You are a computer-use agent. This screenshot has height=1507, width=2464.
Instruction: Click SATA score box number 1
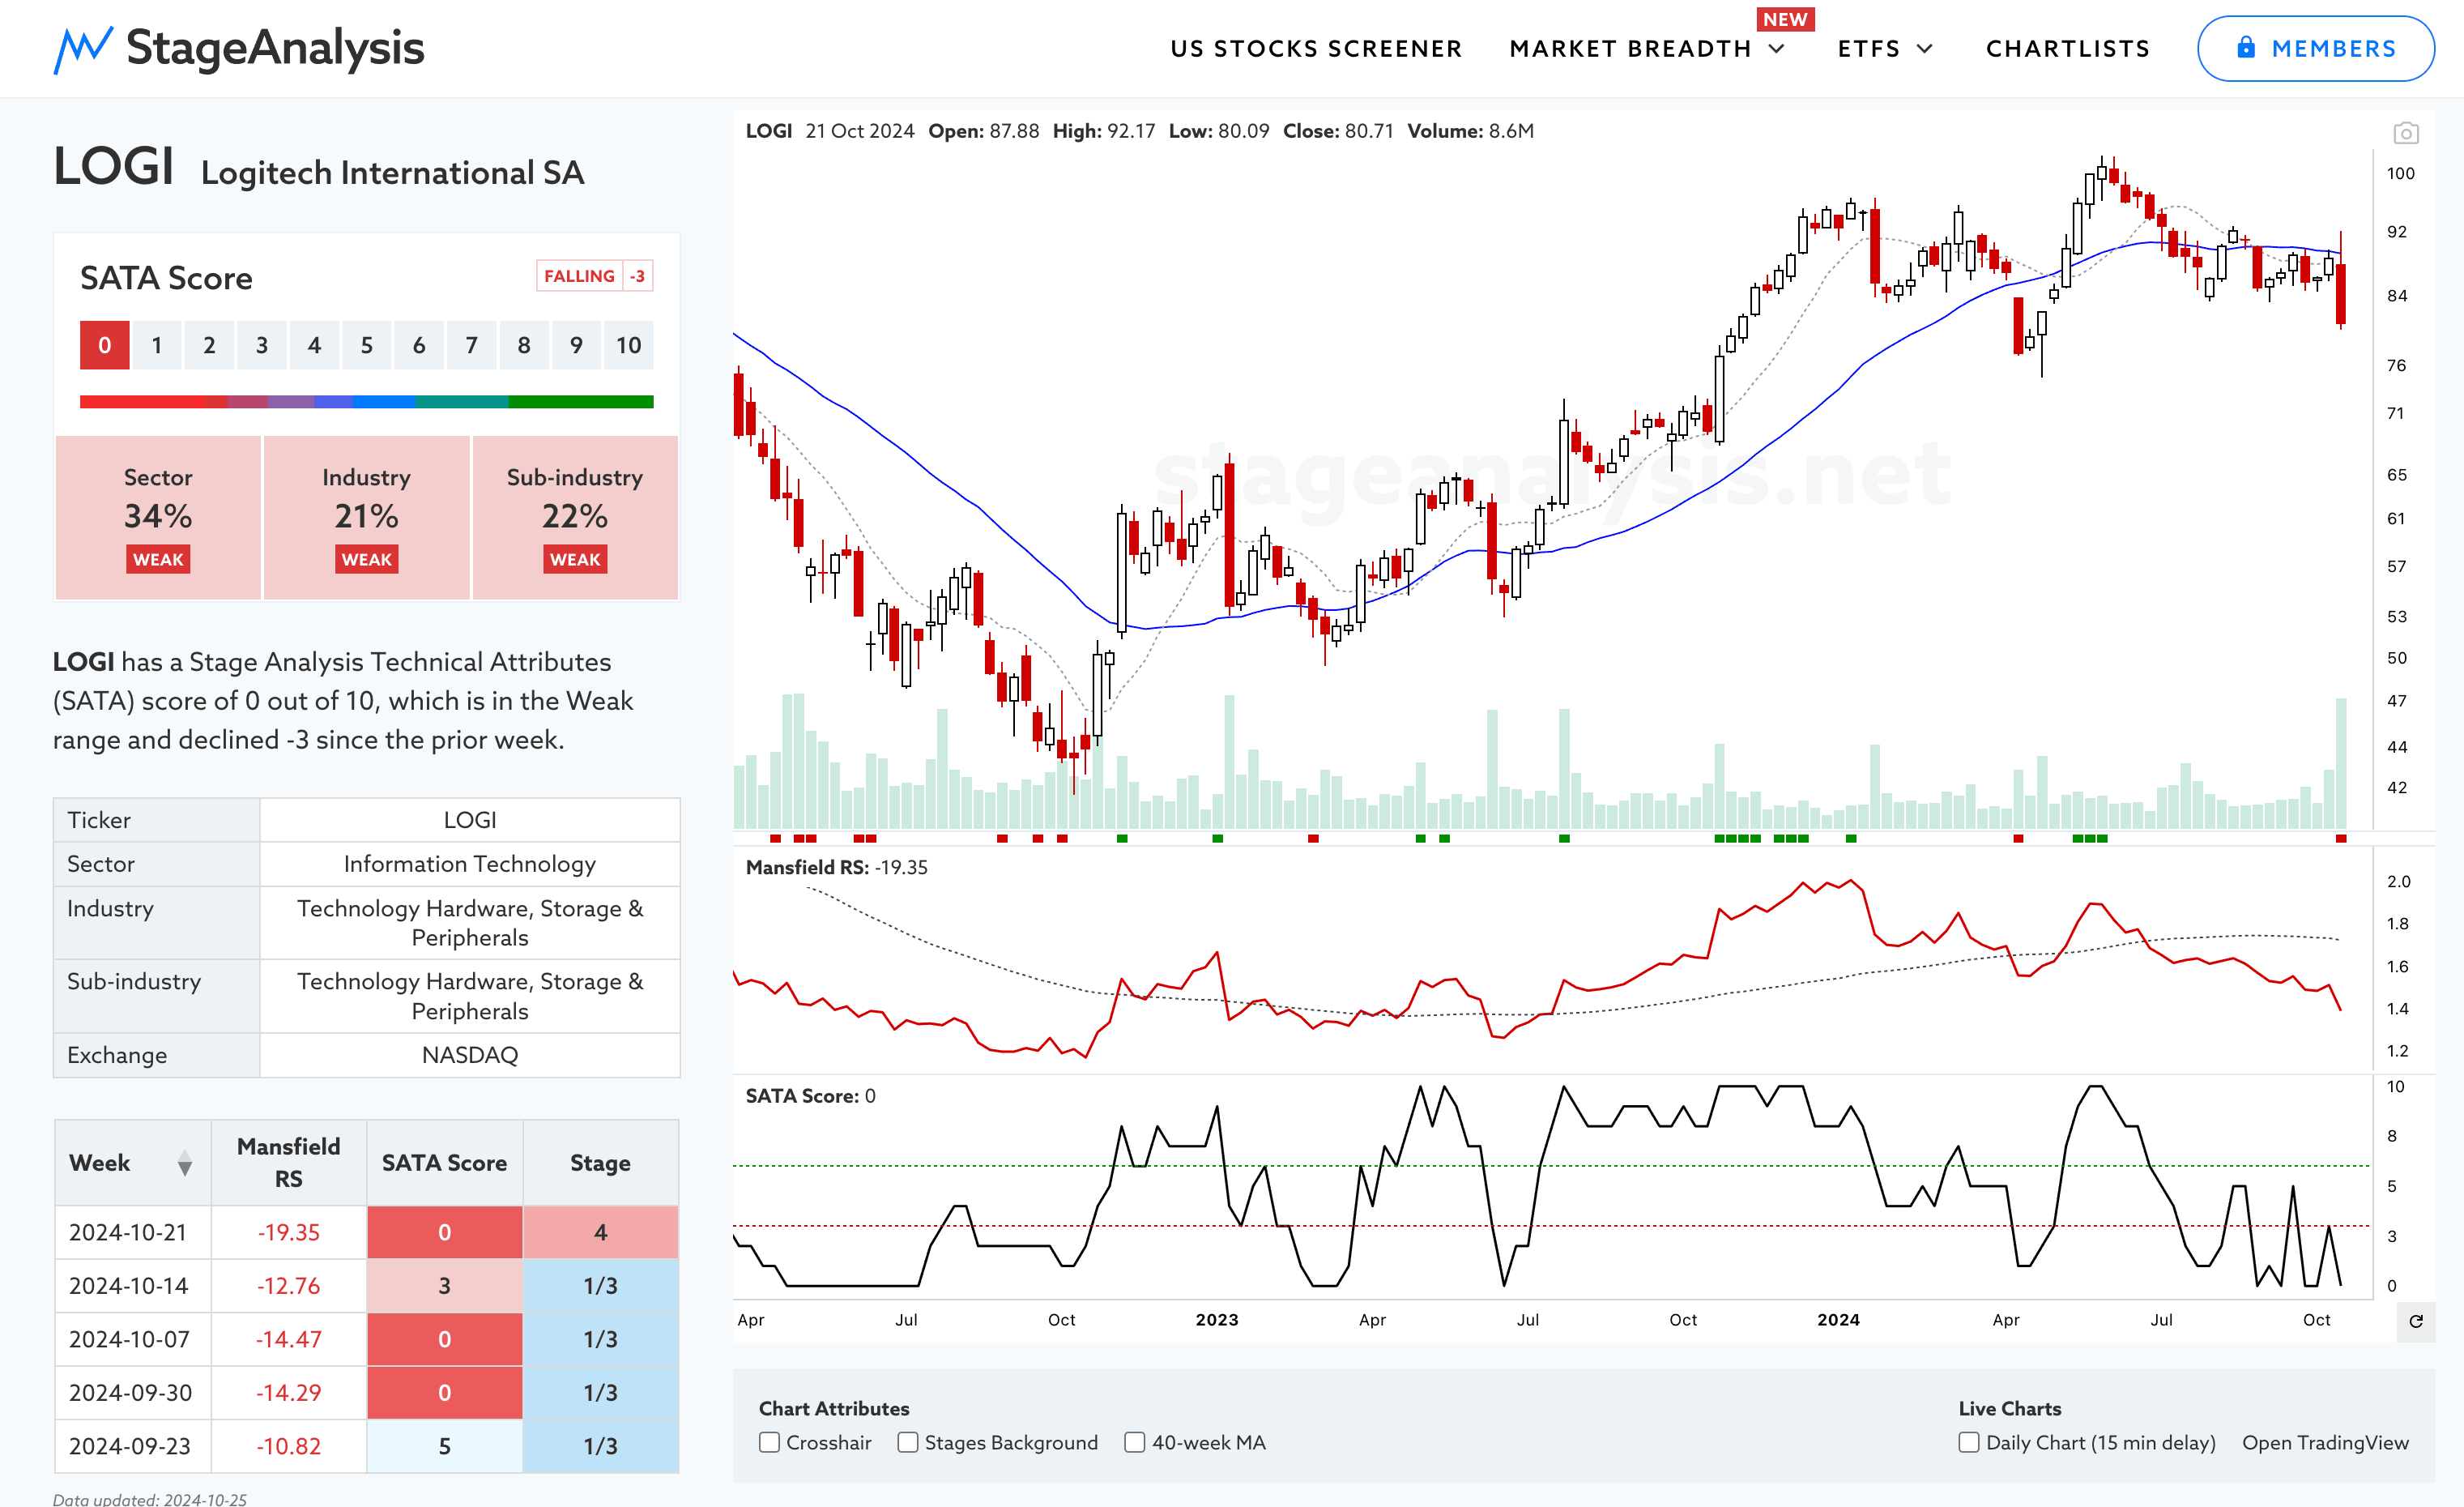[157, 345]
